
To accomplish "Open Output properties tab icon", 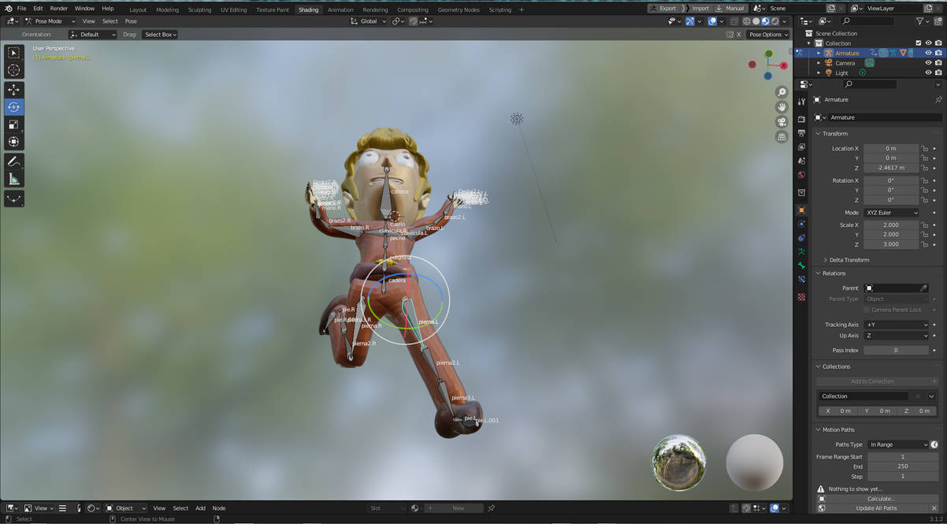I will 801,133.
